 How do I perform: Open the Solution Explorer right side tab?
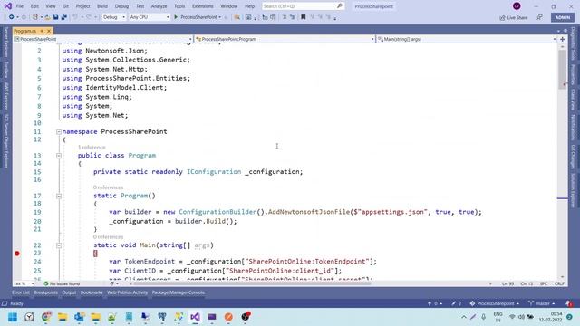pyautogui.click(x=573, y=190)
